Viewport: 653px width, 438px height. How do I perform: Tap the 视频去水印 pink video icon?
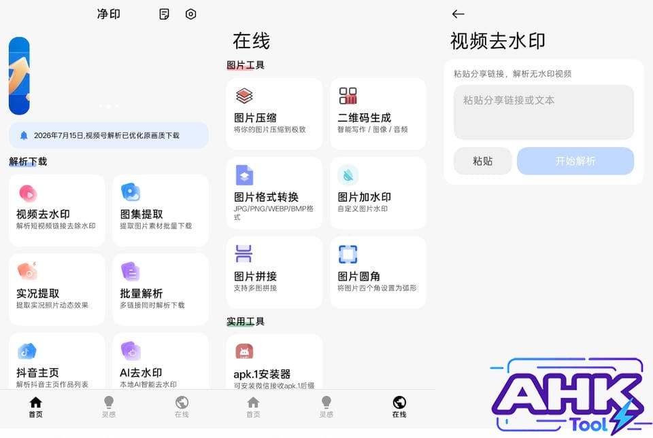(29, 194)
